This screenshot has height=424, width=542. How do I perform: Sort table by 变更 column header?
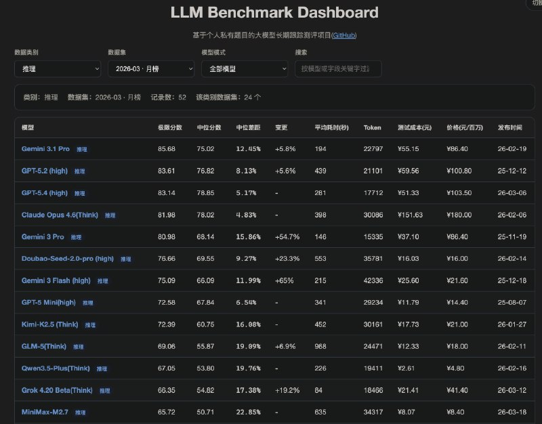[x=281, y=127]
